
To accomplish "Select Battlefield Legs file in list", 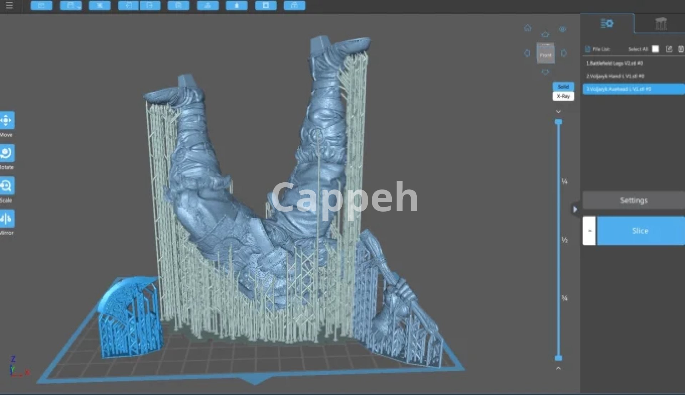I will pos(614,64).
